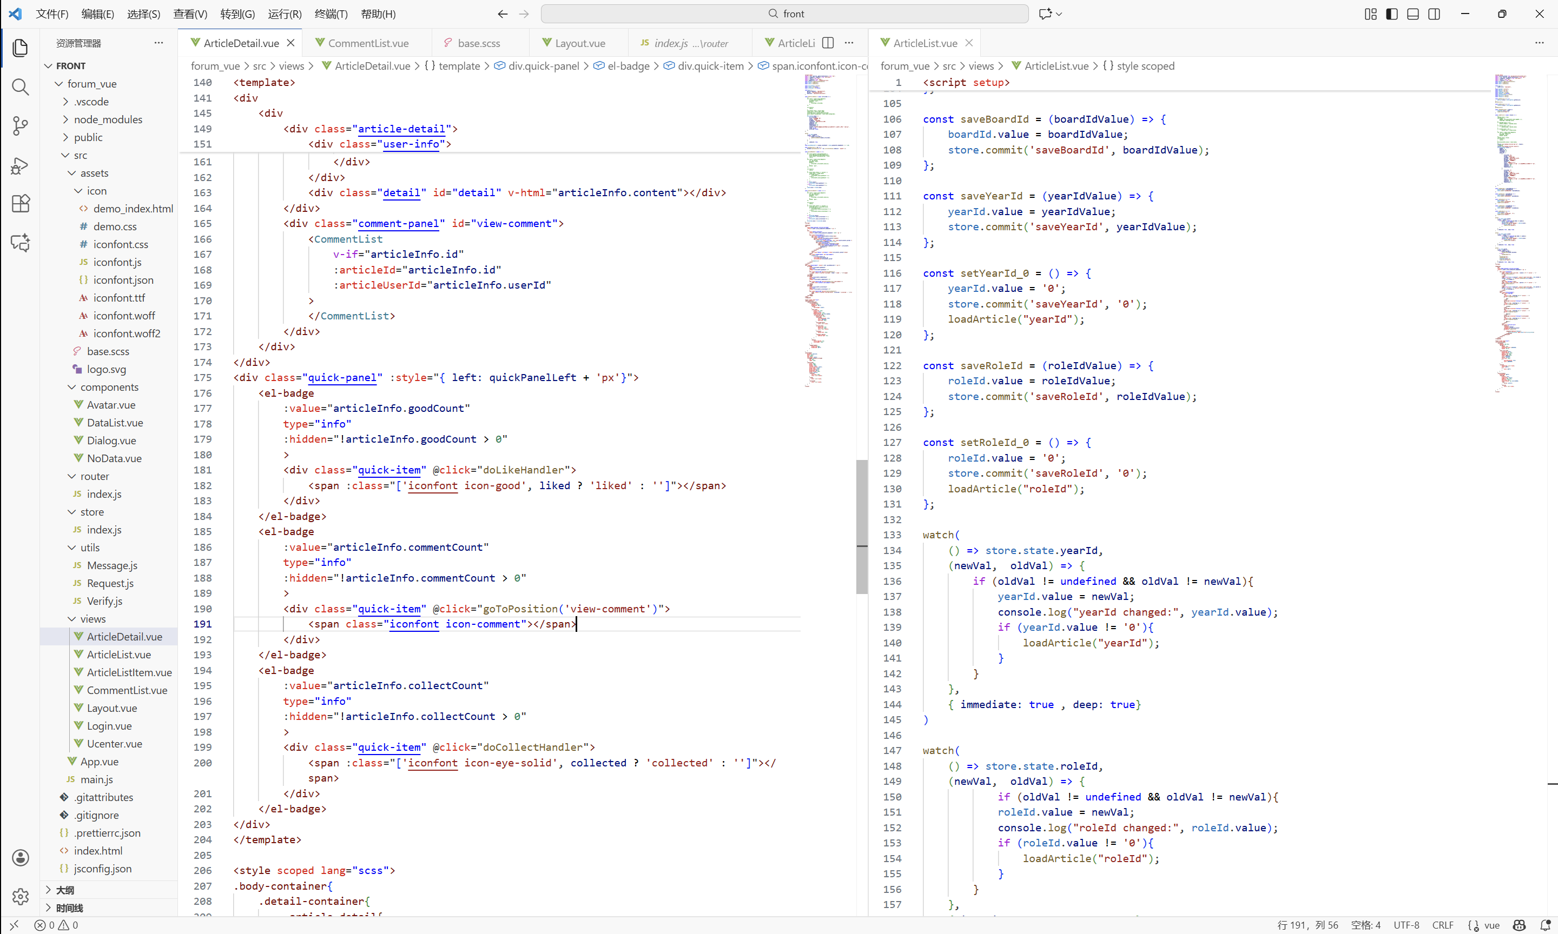Open the Source Control view
Image resolution: width=1558 pixels, height=934 pixels.
[x=20, y=126]
